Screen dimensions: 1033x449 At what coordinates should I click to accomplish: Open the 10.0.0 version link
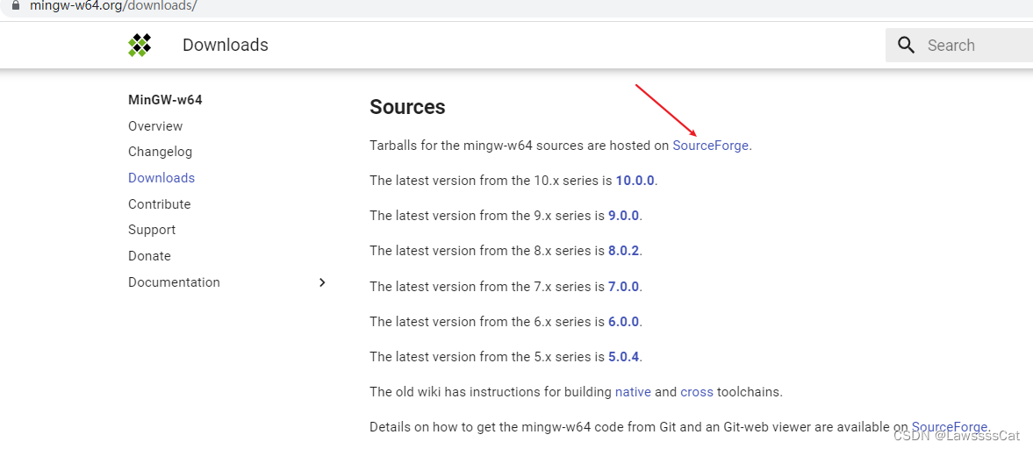pyautogui.click(x=635, y=181)
